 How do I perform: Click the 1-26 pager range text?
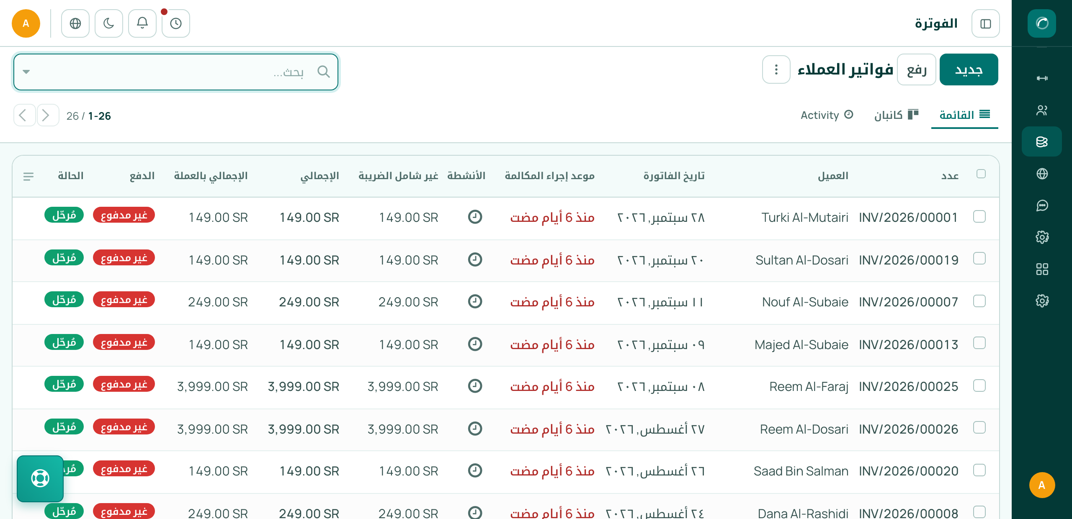tap(99, 116)
